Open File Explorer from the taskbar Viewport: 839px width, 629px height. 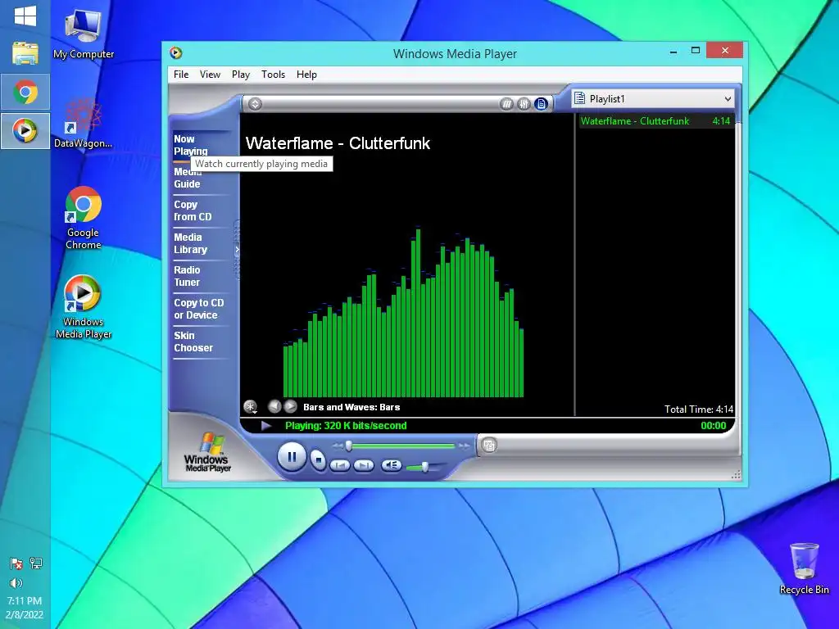tap(25, 53)
